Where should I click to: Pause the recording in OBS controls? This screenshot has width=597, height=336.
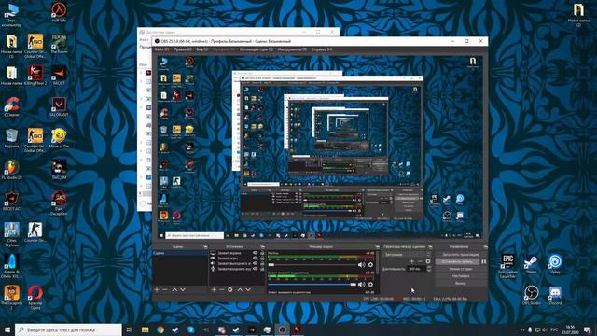[483, 261]
